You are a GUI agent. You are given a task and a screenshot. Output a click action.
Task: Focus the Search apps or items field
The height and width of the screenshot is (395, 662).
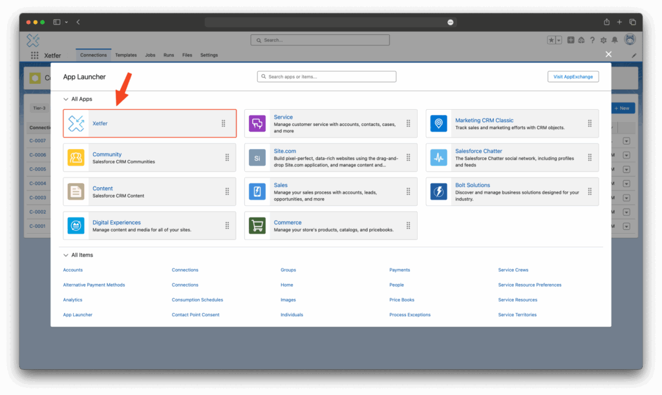(x=326, y=77)
